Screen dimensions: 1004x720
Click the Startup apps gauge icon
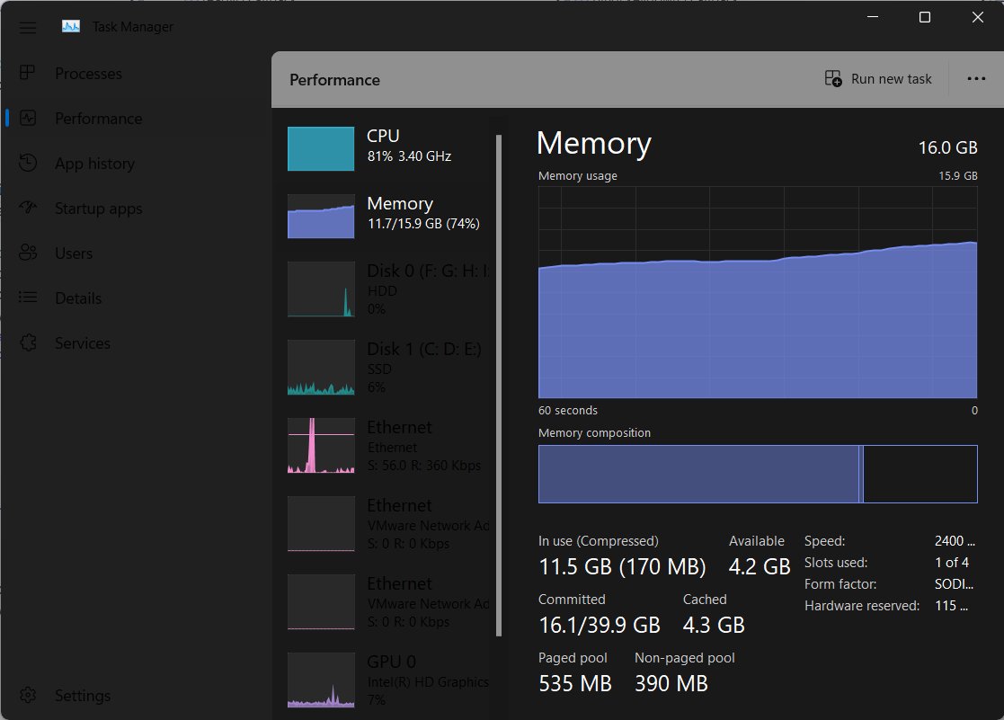coord(28,207)
